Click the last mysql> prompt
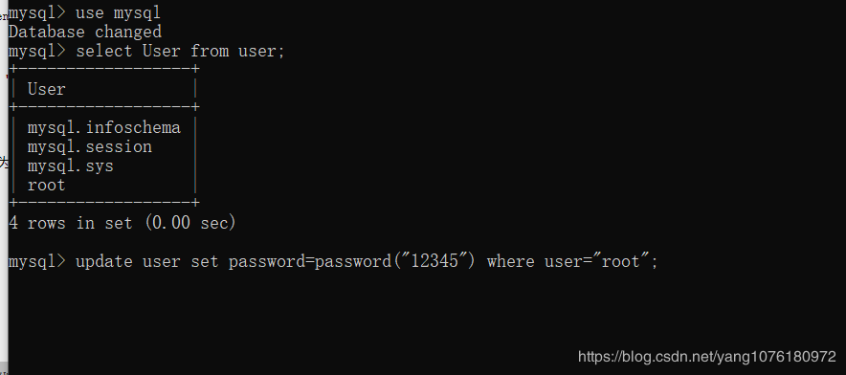 point(37,262)
